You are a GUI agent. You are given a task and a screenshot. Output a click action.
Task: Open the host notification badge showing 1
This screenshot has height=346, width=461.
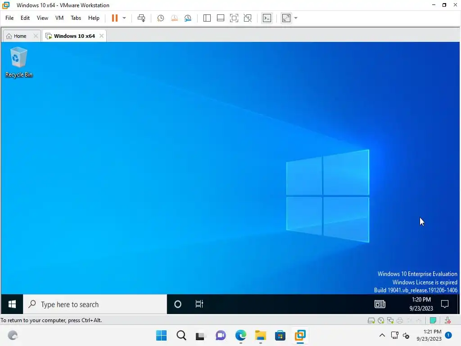448,335
